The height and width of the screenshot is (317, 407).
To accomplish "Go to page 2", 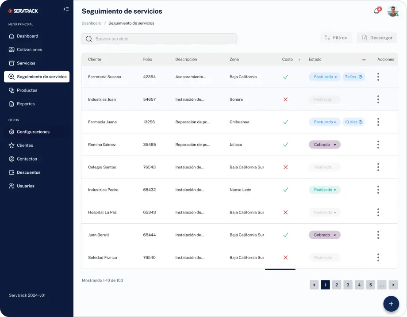I will [x=337, y=285].
